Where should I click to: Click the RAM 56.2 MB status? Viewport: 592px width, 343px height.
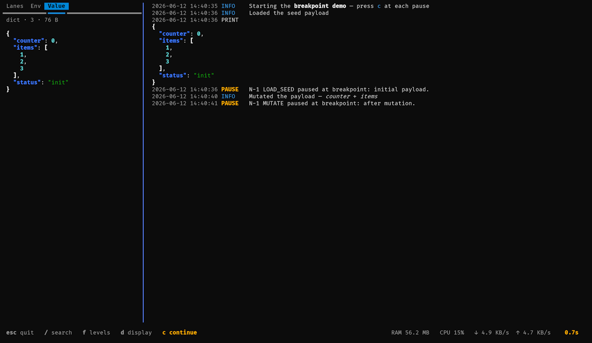(410, 332)
